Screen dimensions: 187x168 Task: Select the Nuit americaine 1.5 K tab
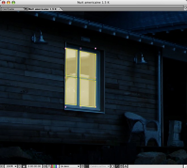(41, 9)
